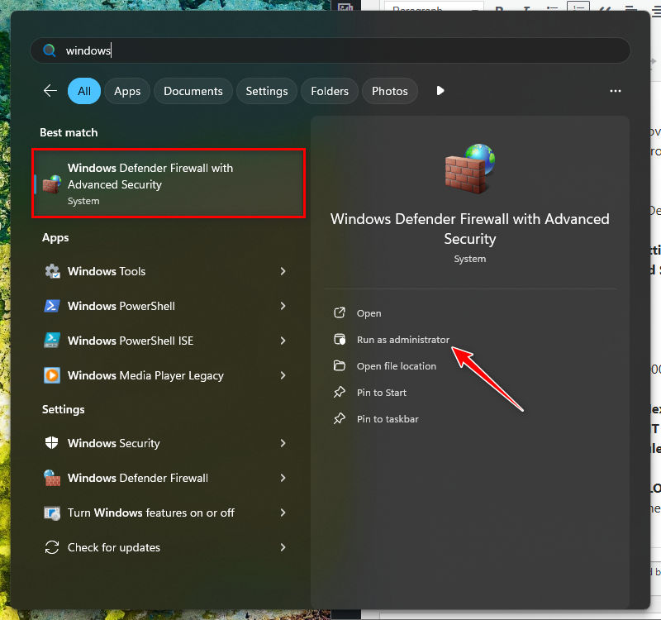Expand Windows Defender Firewall settings chevron
This screenshot has width=661, height=620.
point(283,478)
